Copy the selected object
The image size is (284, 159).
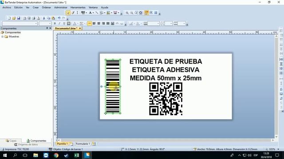pyautogui.click(x=48, y=18)
